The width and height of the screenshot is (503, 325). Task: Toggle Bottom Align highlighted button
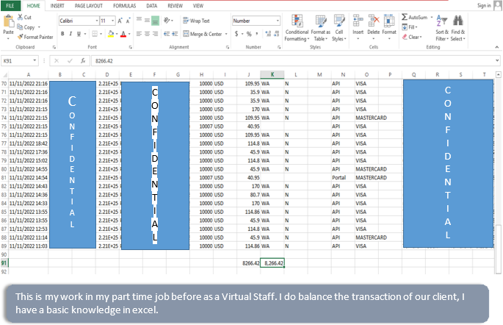point(155,21)
